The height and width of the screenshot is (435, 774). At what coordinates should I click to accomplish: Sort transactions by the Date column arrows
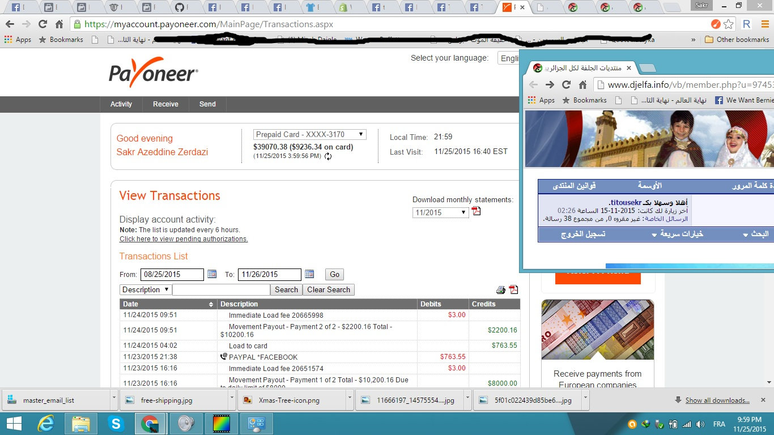pos(211,304)
